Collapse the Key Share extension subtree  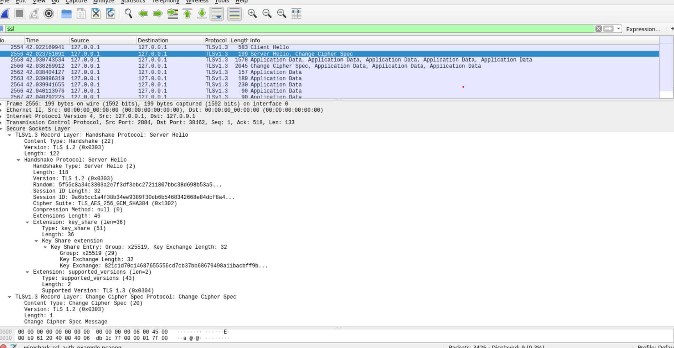(36, 241)
